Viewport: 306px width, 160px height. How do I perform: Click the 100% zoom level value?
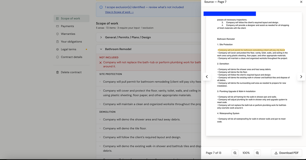[x=246, y=153]
